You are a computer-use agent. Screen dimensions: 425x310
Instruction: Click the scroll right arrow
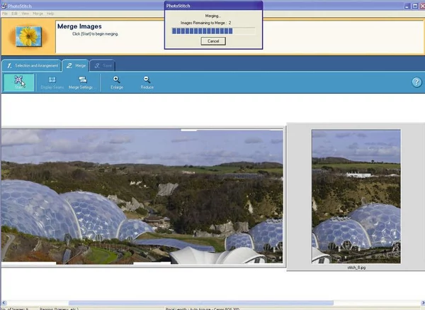(x=422, y=303)
